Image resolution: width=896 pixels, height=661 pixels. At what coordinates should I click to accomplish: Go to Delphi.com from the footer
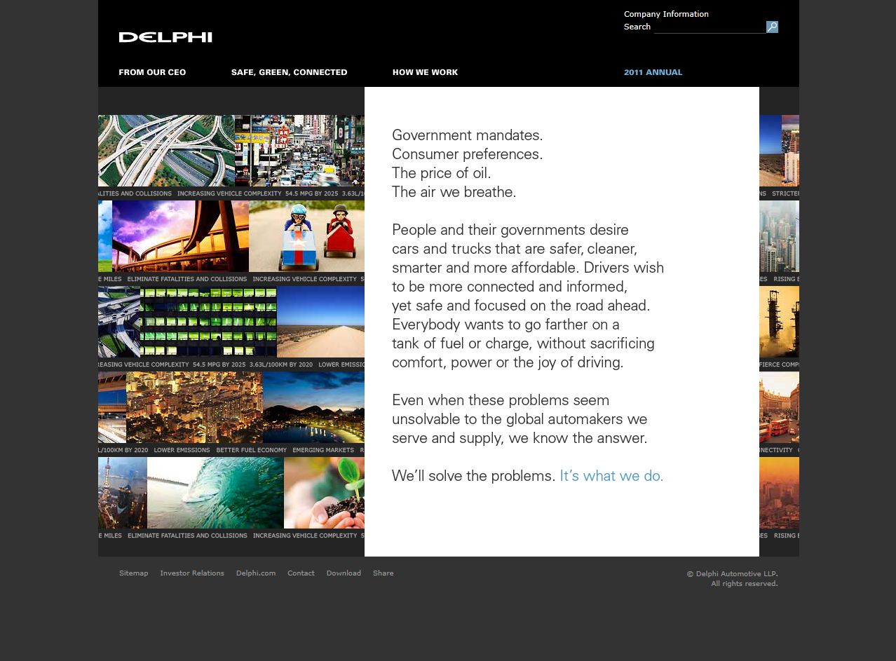pos(255,573)
